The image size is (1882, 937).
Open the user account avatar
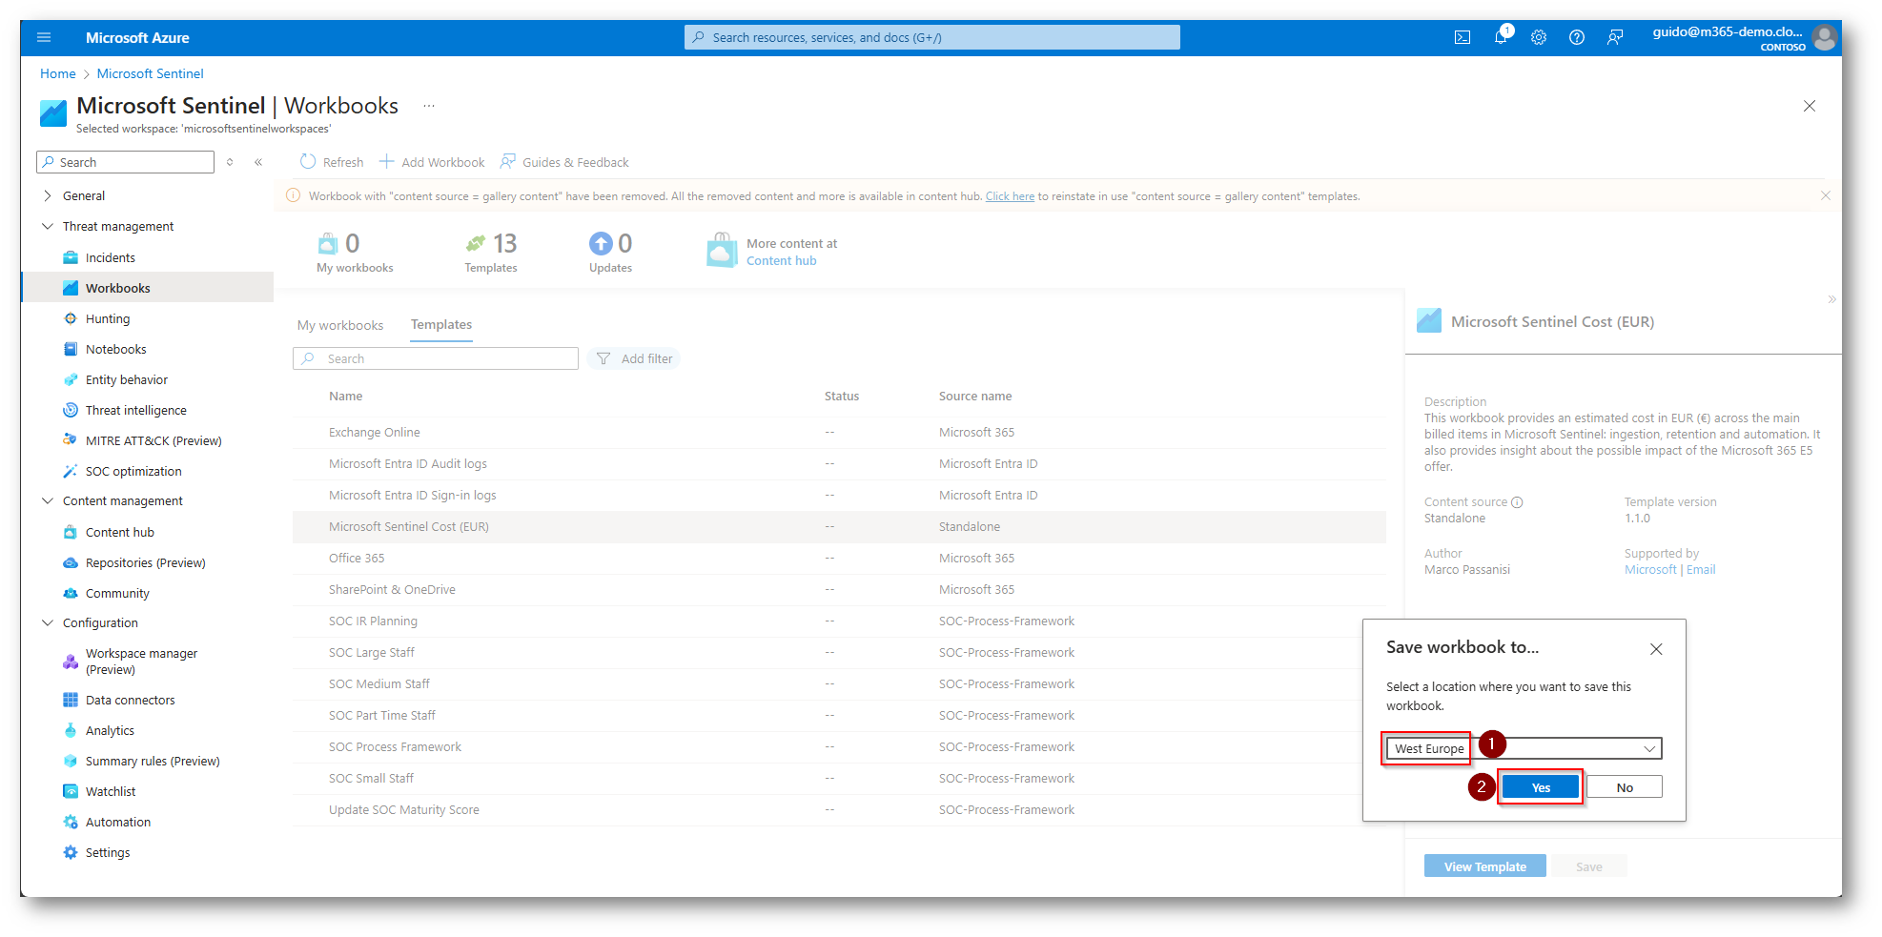pos(1825,38)
